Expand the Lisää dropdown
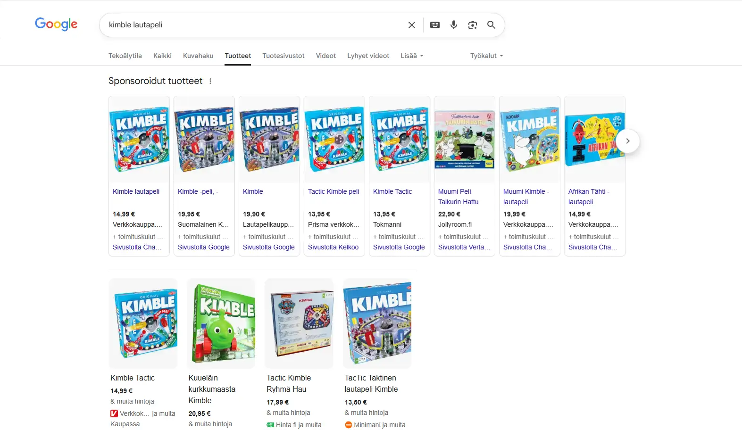The height and width of the screenshot is (430, 742). click(412, 56)
